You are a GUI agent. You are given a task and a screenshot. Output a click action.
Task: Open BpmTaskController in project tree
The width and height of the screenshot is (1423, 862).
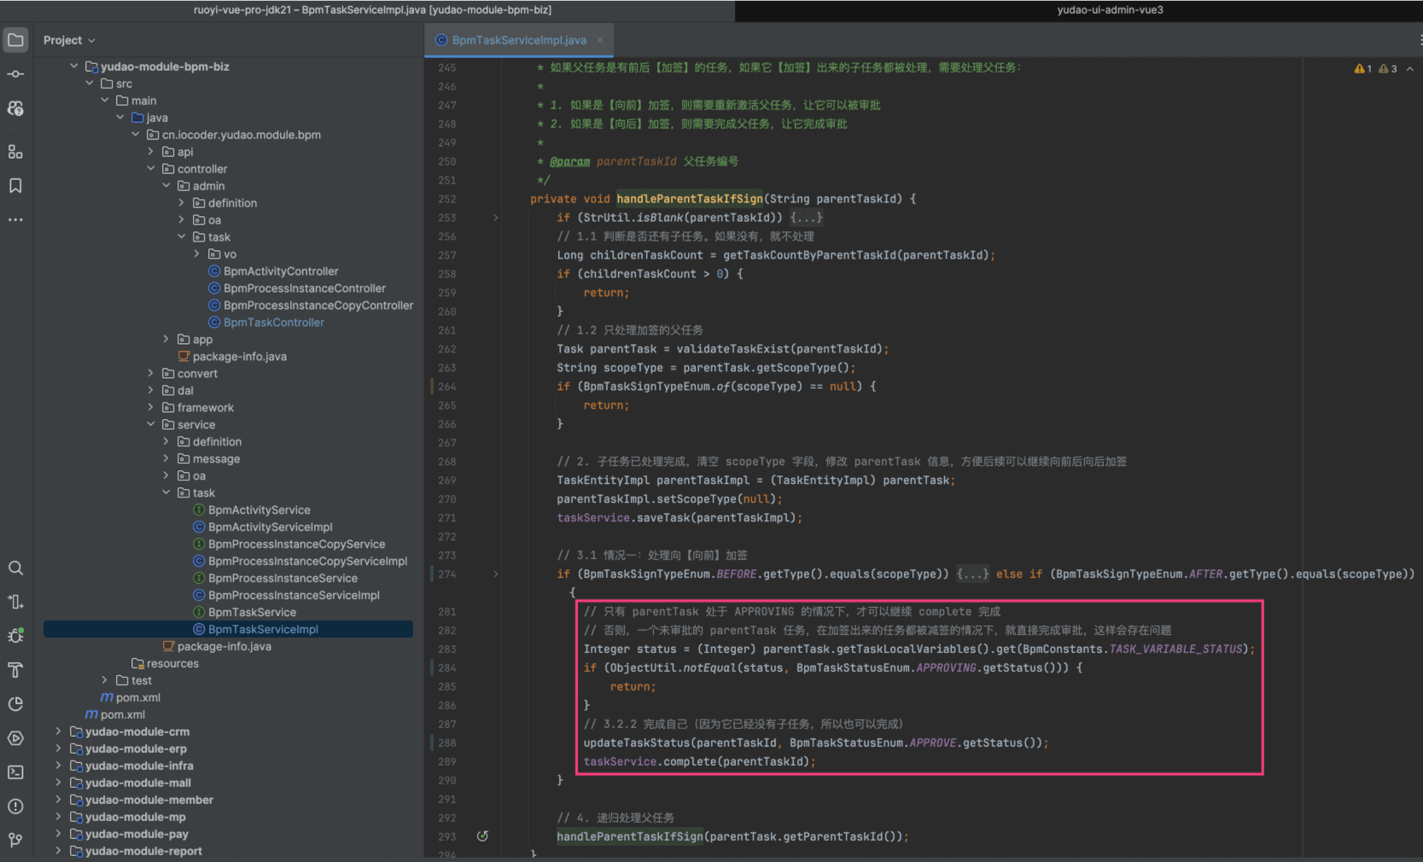(x=273, y=323)
